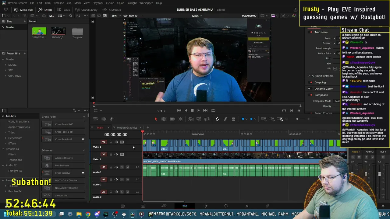
Task: Open the Sound Library panel
Action: coord(86,10)
